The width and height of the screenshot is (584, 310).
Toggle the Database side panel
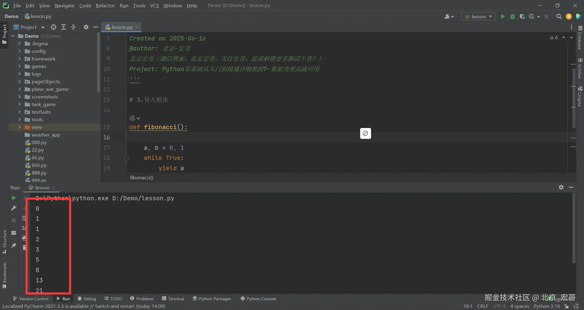coord(580,38)
